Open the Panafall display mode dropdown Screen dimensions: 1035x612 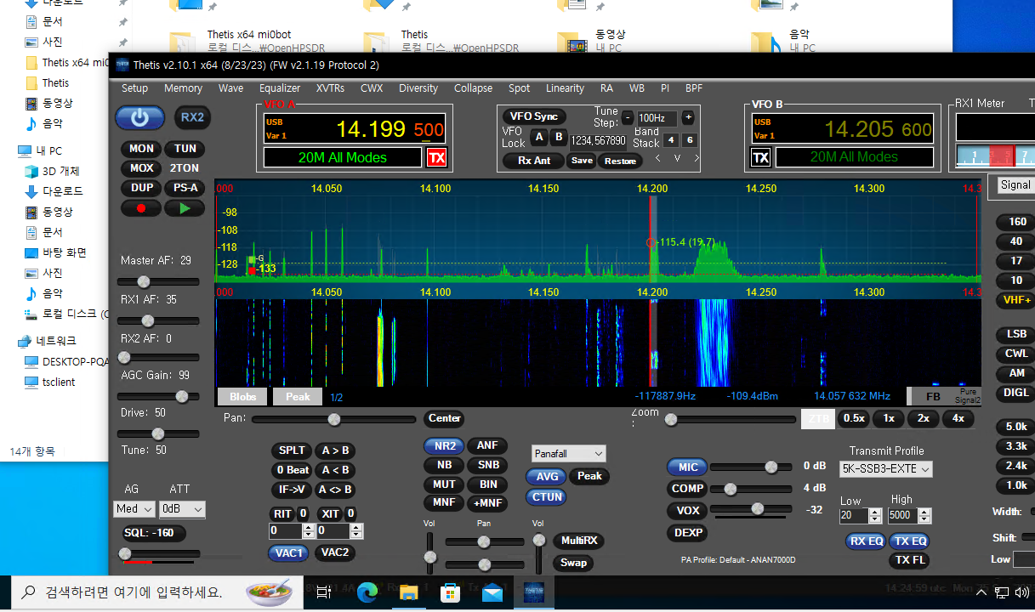[x=568, y=453]
